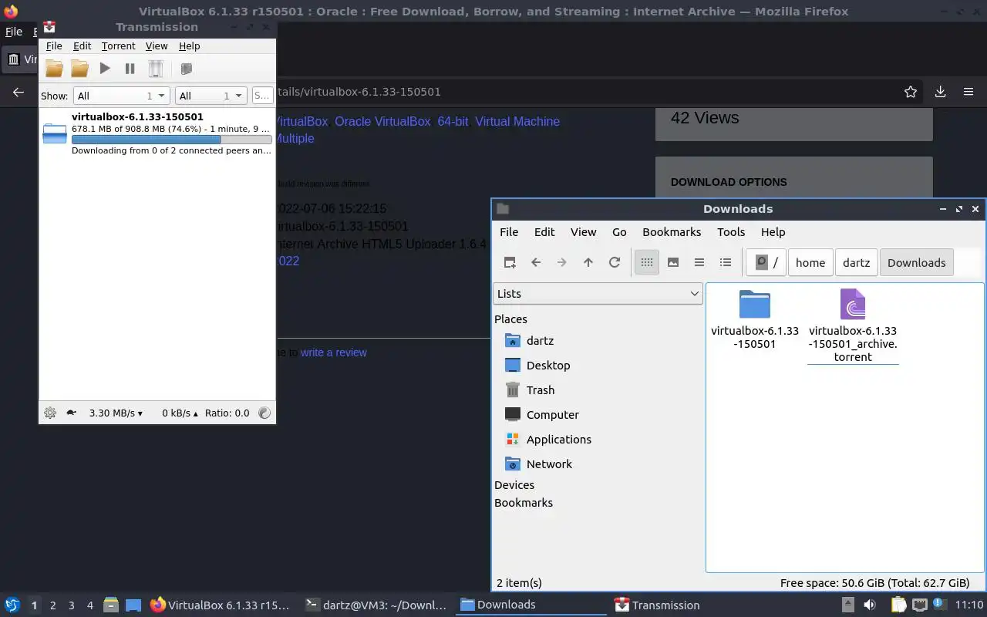Switch to workspace 2
The width and height of the screenshot is (987, 617).
click(x=52, y=605)
